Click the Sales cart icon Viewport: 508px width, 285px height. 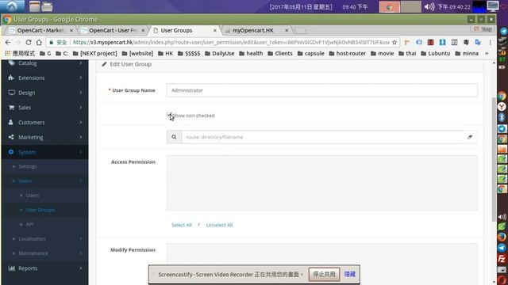(11, 108)
